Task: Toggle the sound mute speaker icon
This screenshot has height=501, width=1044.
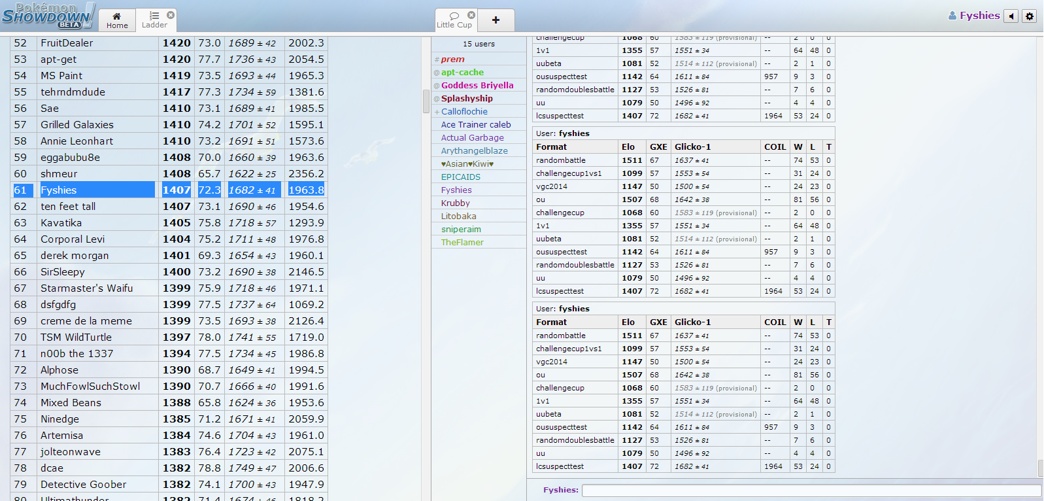Action: 1011,16
